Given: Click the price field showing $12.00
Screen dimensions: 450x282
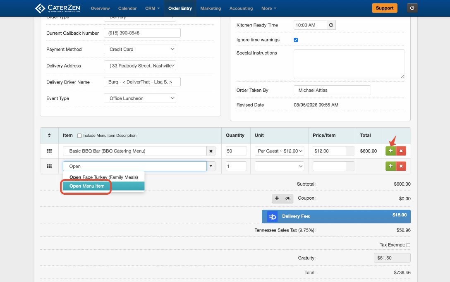Looking at the screenshot, I should tap(329, 151).
